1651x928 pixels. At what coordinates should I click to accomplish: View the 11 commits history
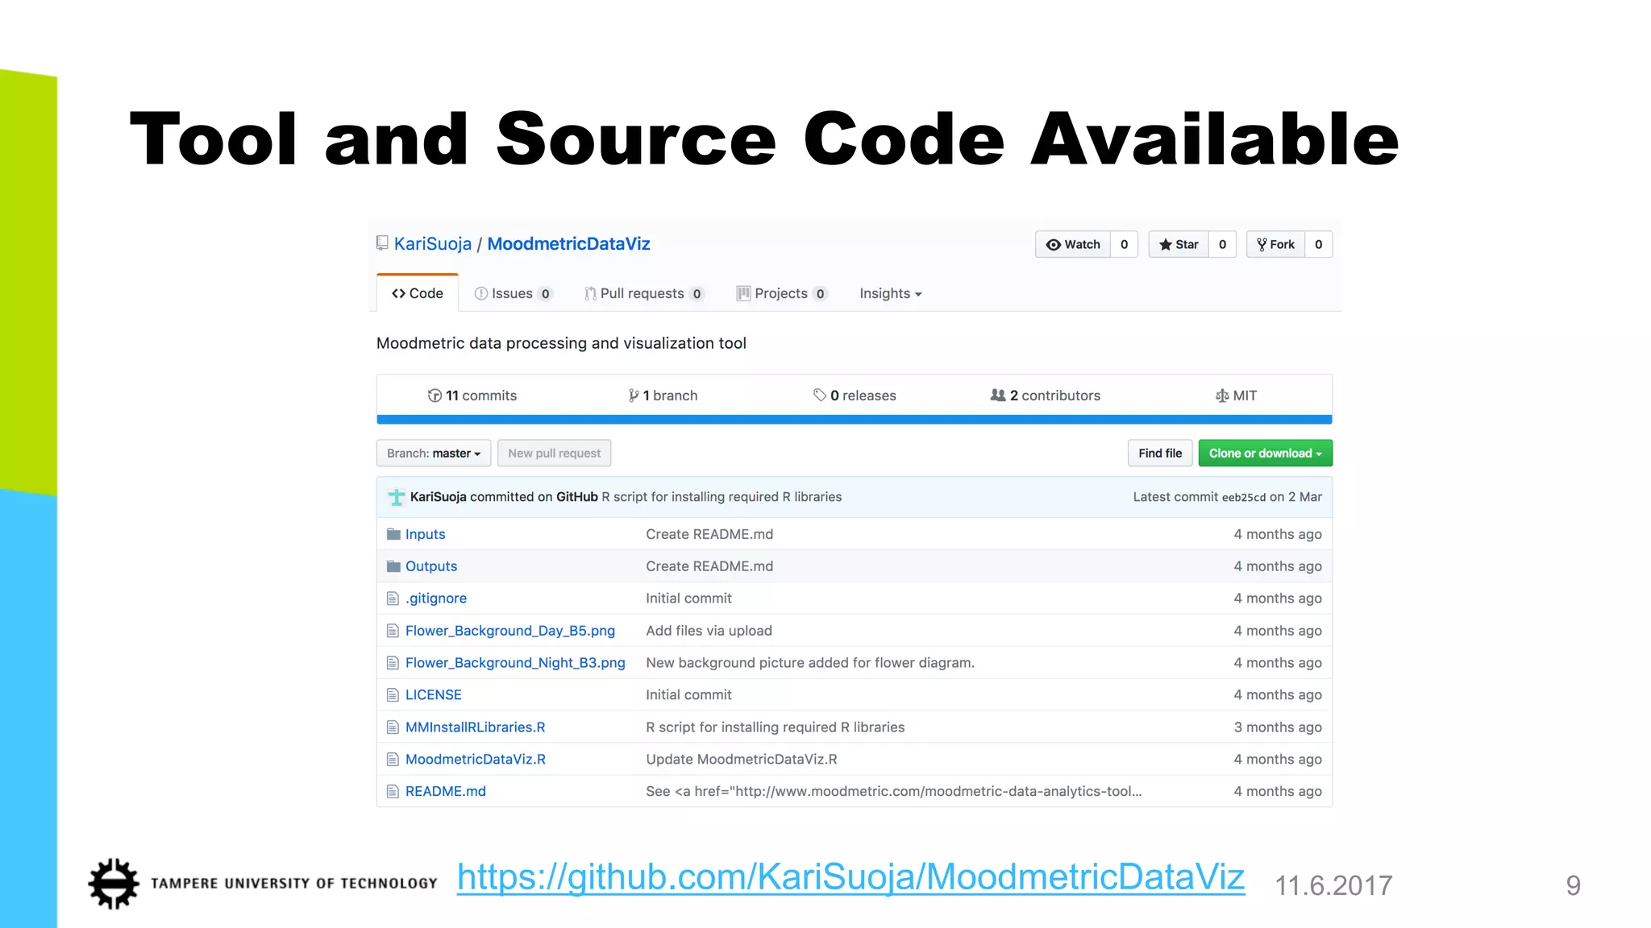pyautogui.click(x=472, y=396)
